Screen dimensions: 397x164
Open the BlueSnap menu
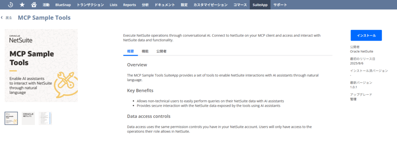(63, 5)
